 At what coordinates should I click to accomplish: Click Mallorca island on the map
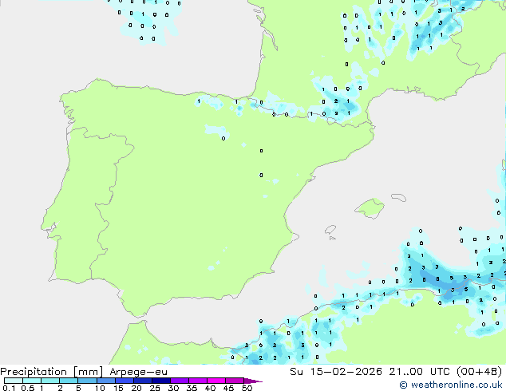point(370,208)
